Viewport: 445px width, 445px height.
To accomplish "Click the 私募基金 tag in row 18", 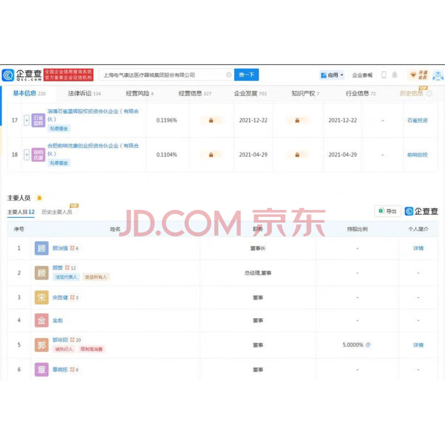I will tap(59, 163).
